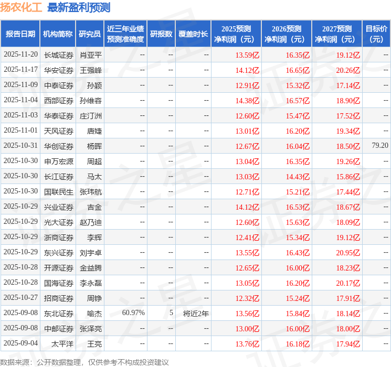Click the 扬农化工 title text
Viewport: 391px width, 367px height.
click(21, 7)
